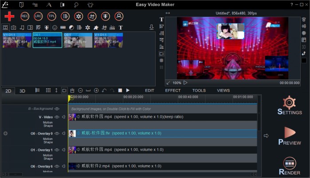310x178 pixels.
Task: Show camera image resources tab
Action: coord(13,27)
